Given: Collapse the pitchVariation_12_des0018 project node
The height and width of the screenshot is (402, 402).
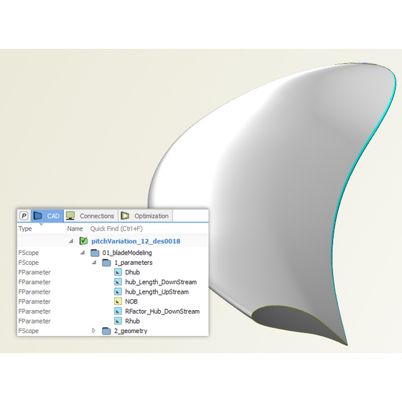Looking at the screenshot, I should coord(71,241).
